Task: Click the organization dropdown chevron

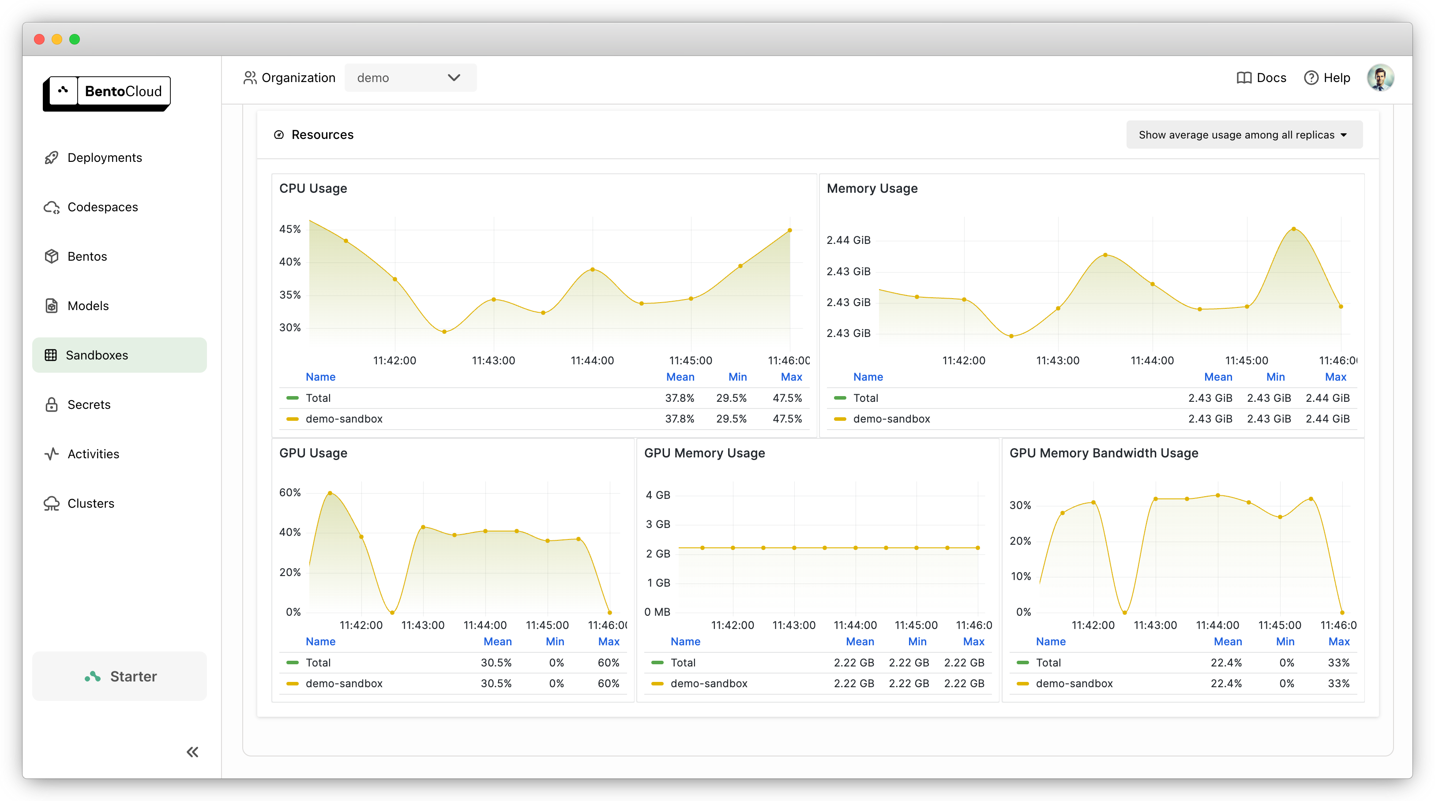Action: click(454, 78)
